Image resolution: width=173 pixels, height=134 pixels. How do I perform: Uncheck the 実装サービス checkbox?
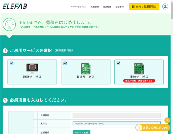click(118, 63)
